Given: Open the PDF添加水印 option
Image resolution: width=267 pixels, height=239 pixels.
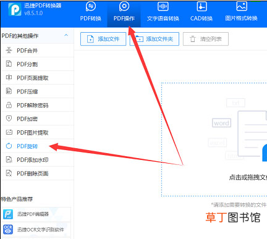Looking at the screenshot, I should (37, 159).
